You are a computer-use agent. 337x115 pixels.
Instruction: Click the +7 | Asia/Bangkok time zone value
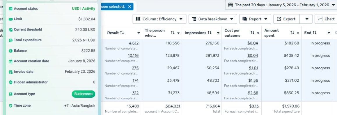[80, 106]
